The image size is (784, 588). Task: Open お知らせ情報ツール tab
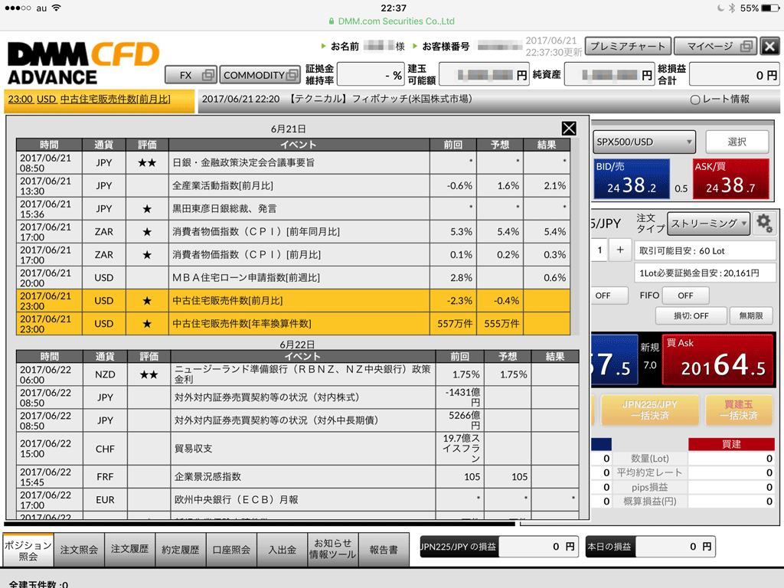coord(333,550)
